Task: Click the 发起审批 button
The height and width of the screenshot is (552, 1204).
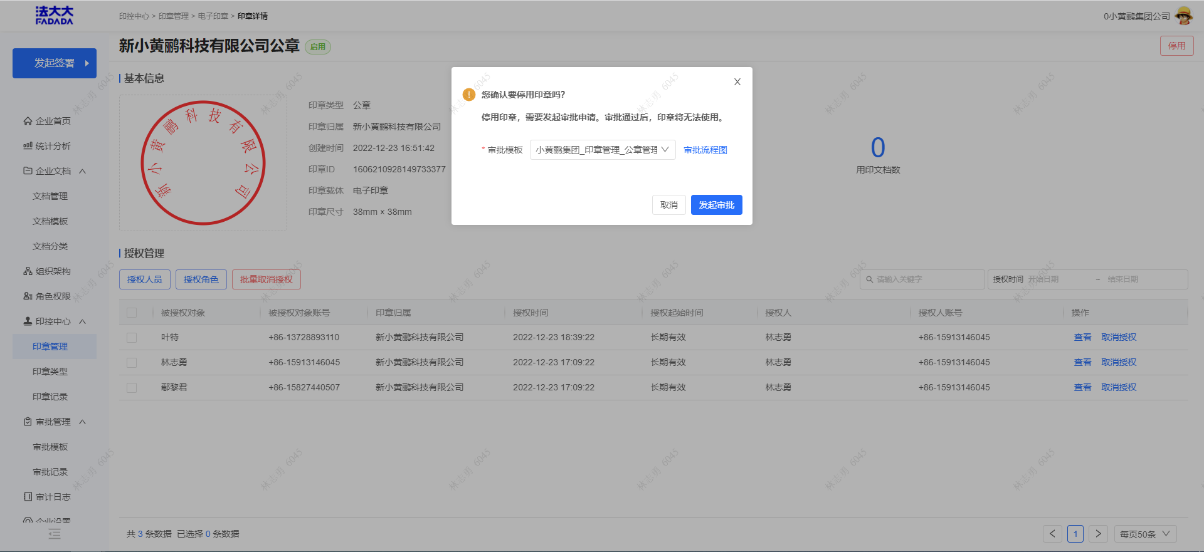Action: 717,205
